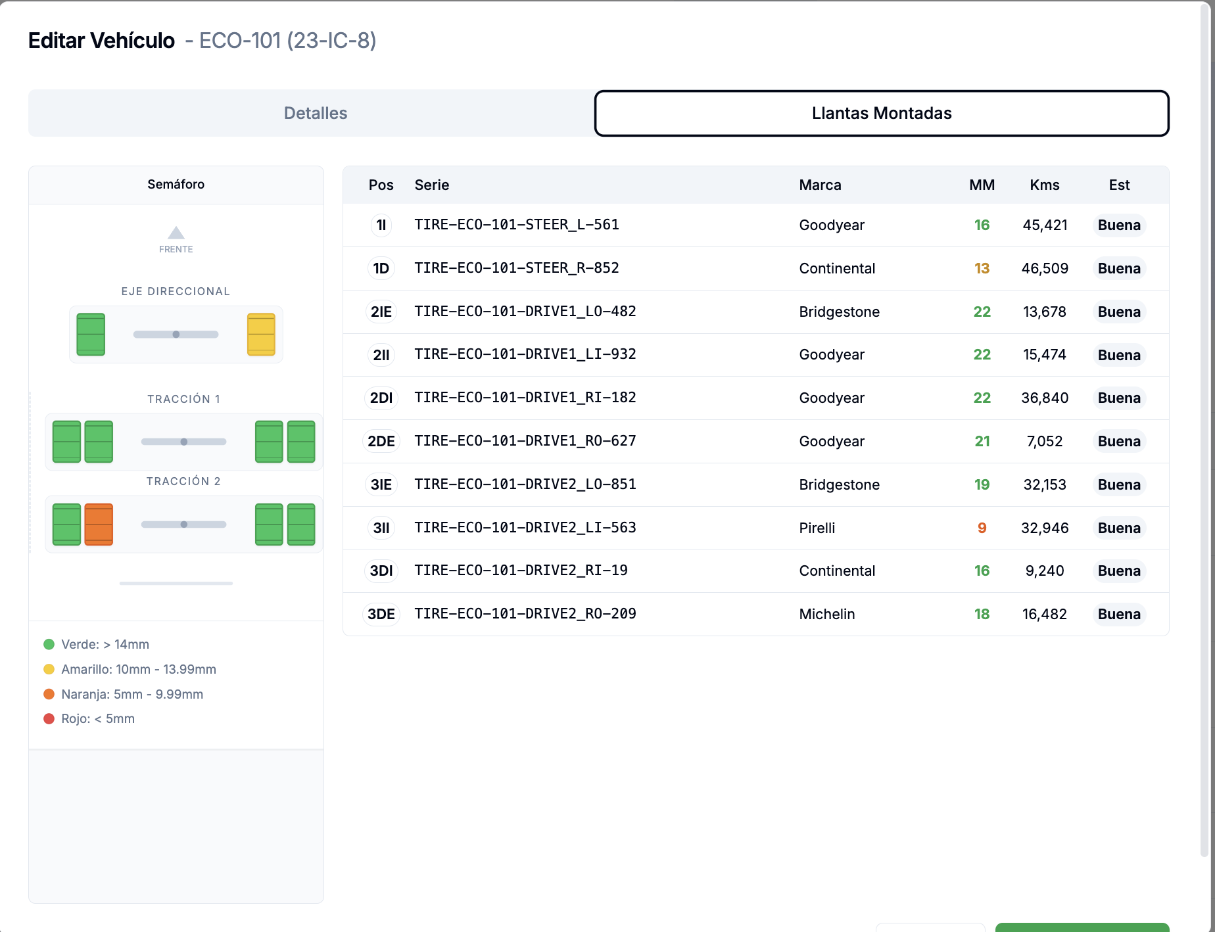Select outer right green tire in Tracción 1
This screenshot has height=932, width=1215.
tap(301, 442)
